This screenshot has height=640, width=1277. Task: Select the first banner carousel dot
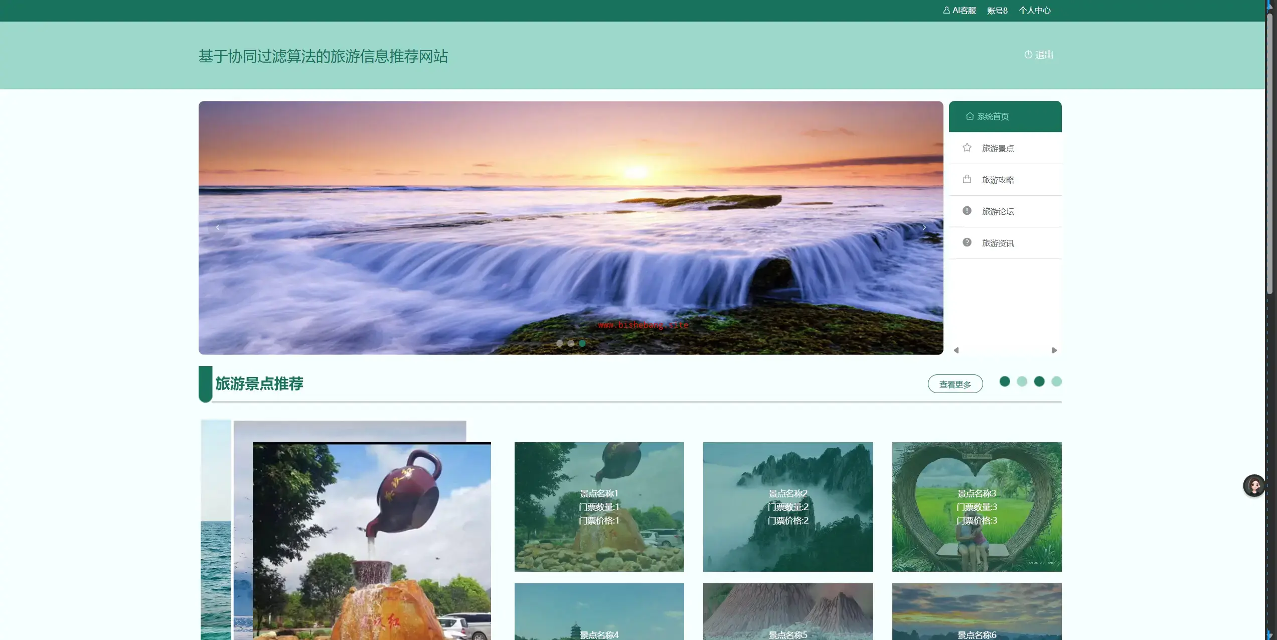(559, 343)
